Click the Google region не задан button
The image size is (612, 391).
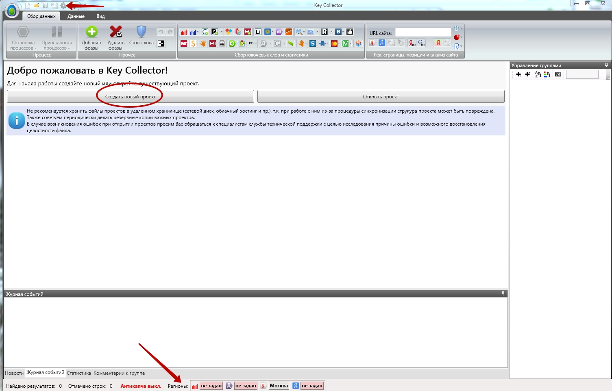[312, 386]
